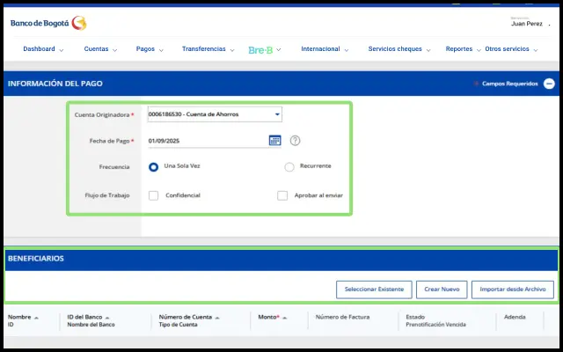Viewport: 563px width, 352px height.
Task: Expand the Dashboard menu chevron
Action: click(62, 50)
